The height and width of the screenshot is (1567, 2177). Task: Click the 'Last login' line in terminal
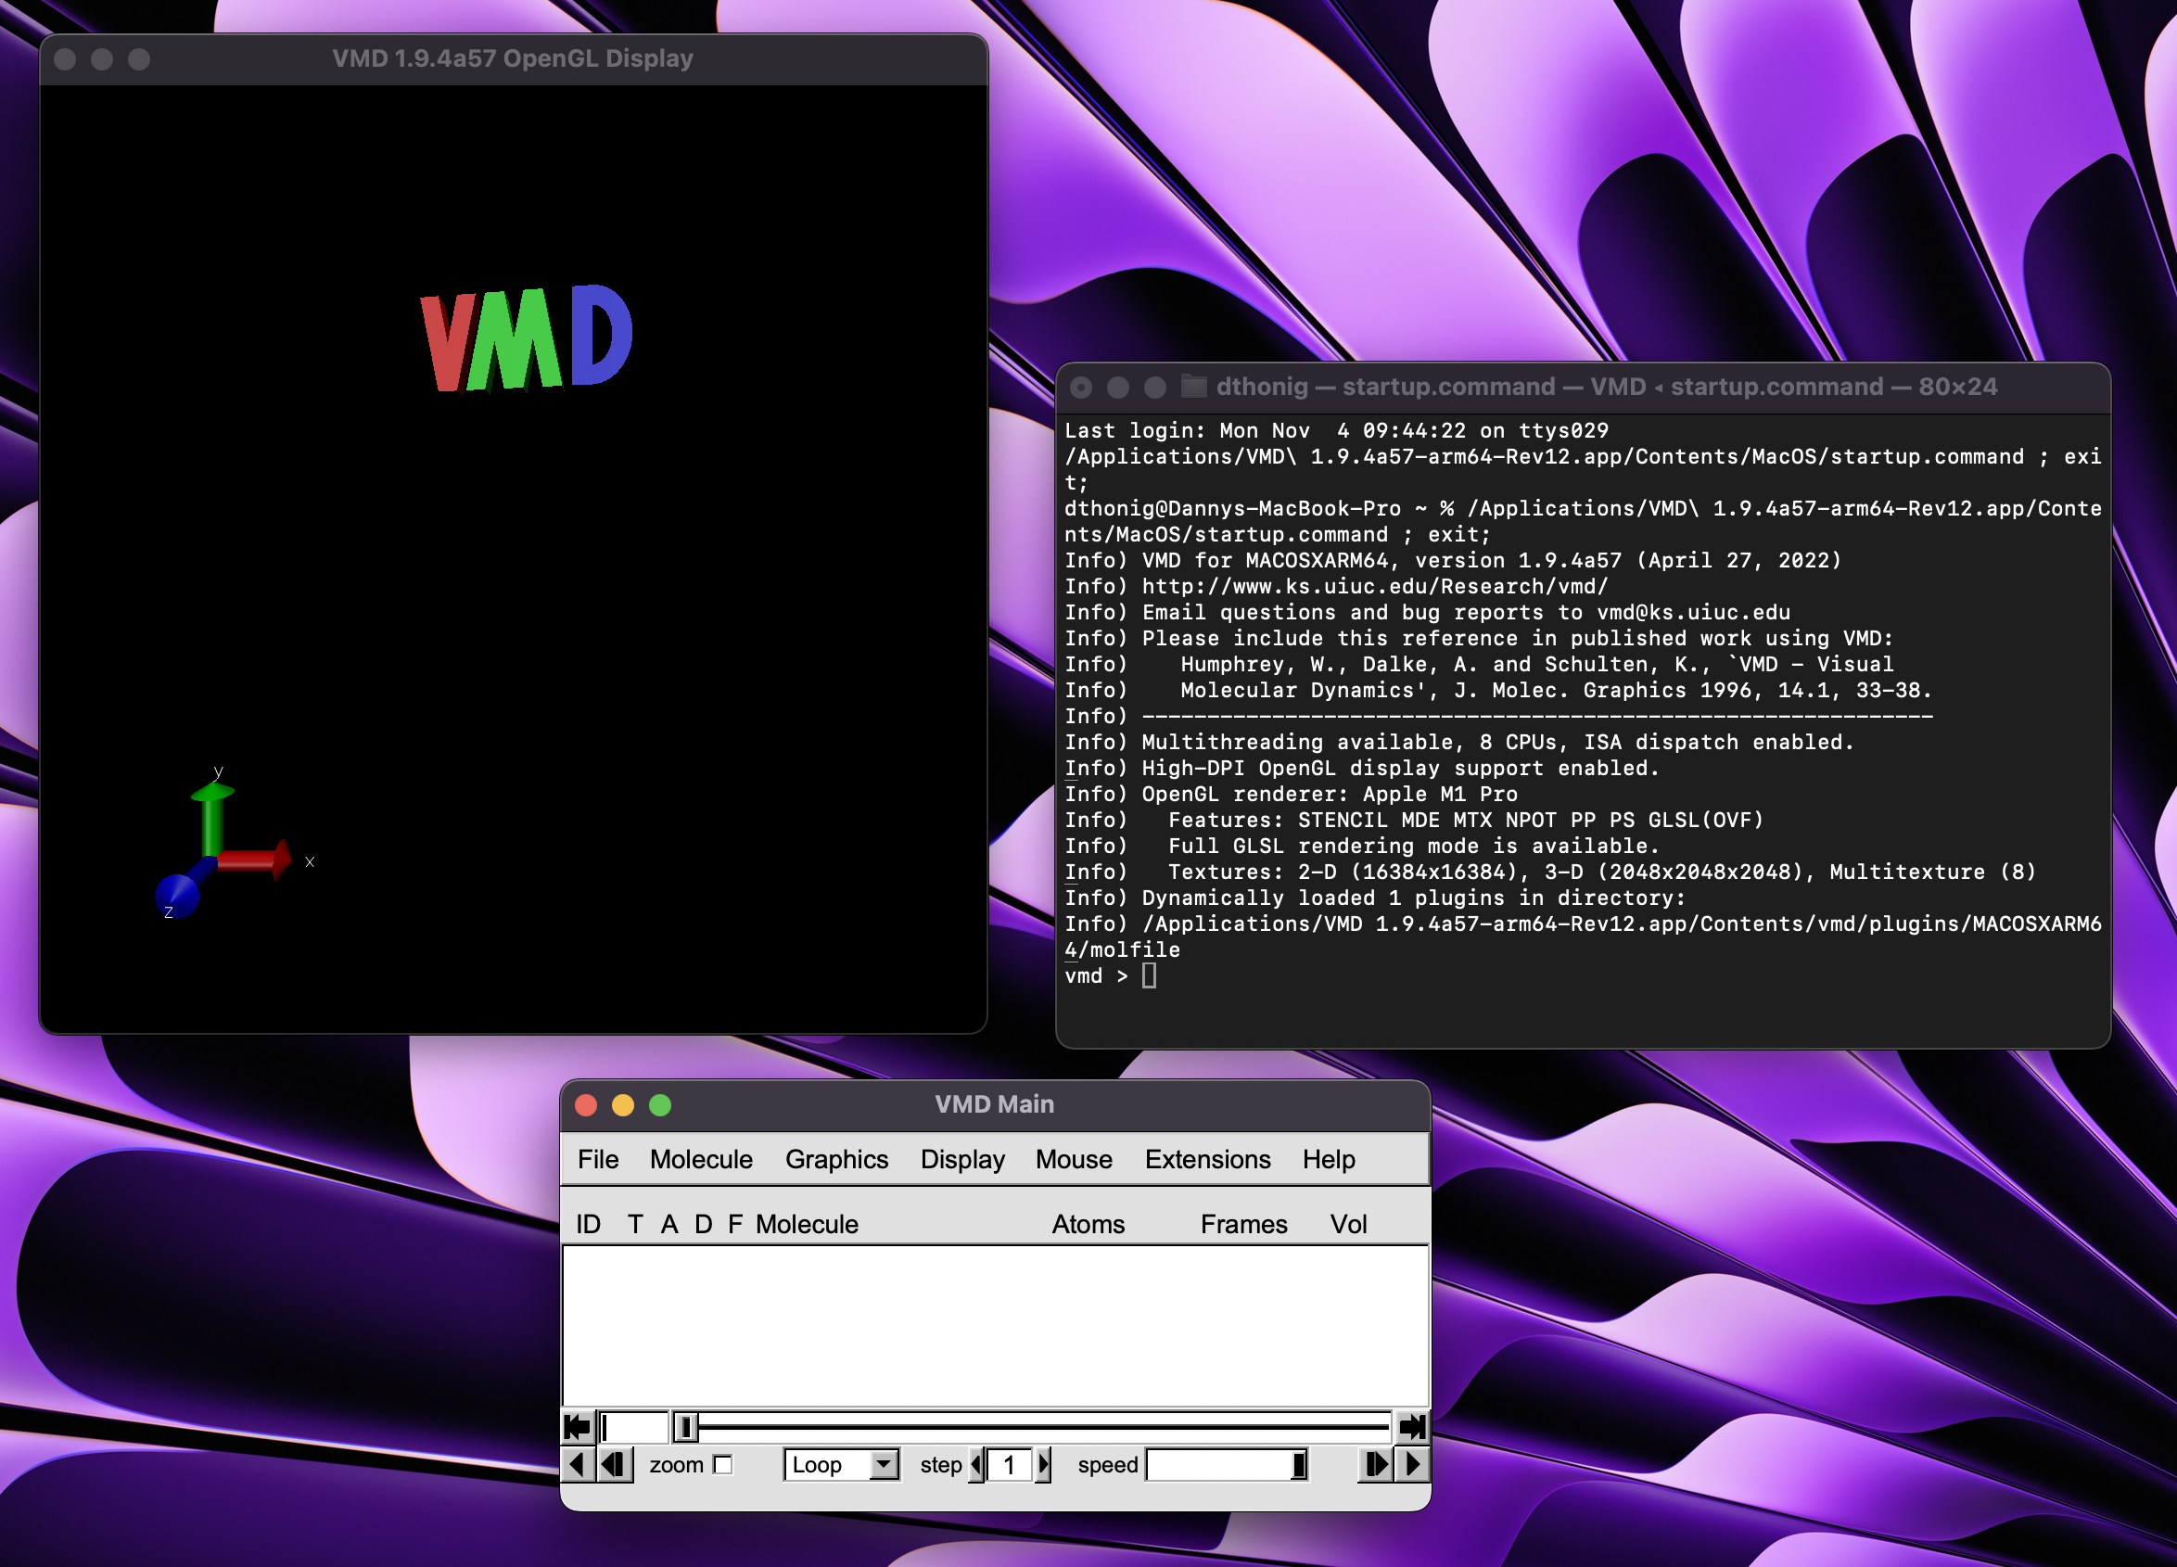coord(1336,430)
